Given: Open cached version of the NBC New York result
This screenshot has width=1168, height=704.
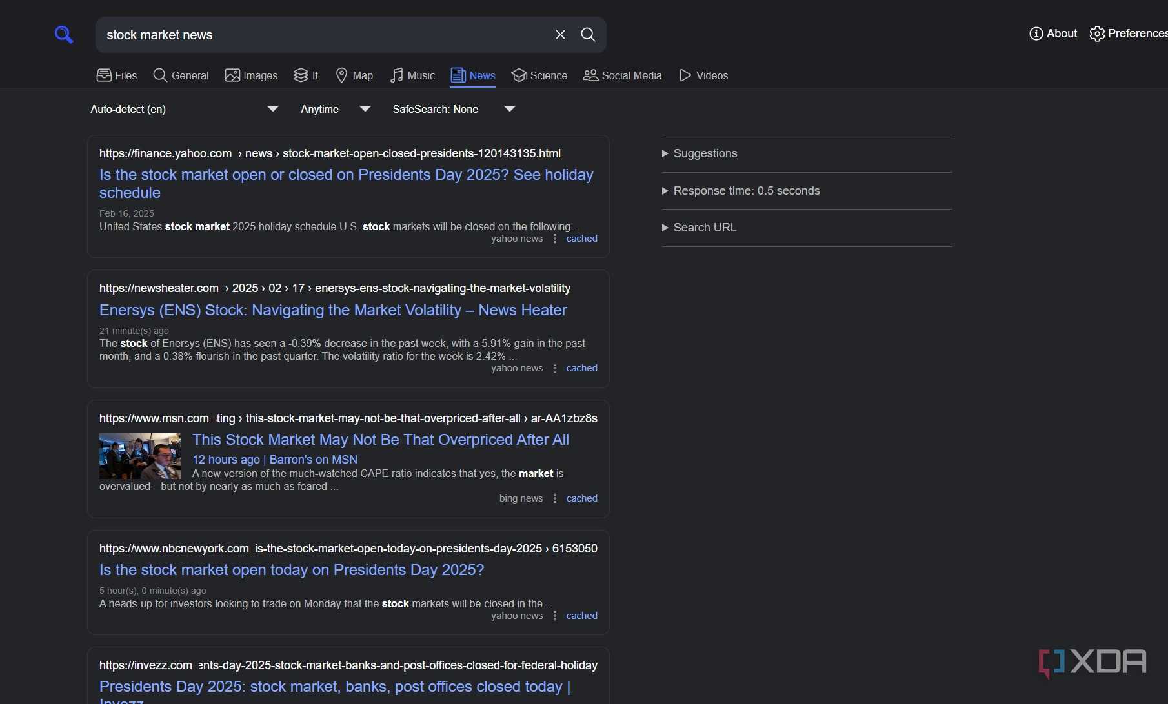Looking at the screenshot, I should [x=582, y=616].
